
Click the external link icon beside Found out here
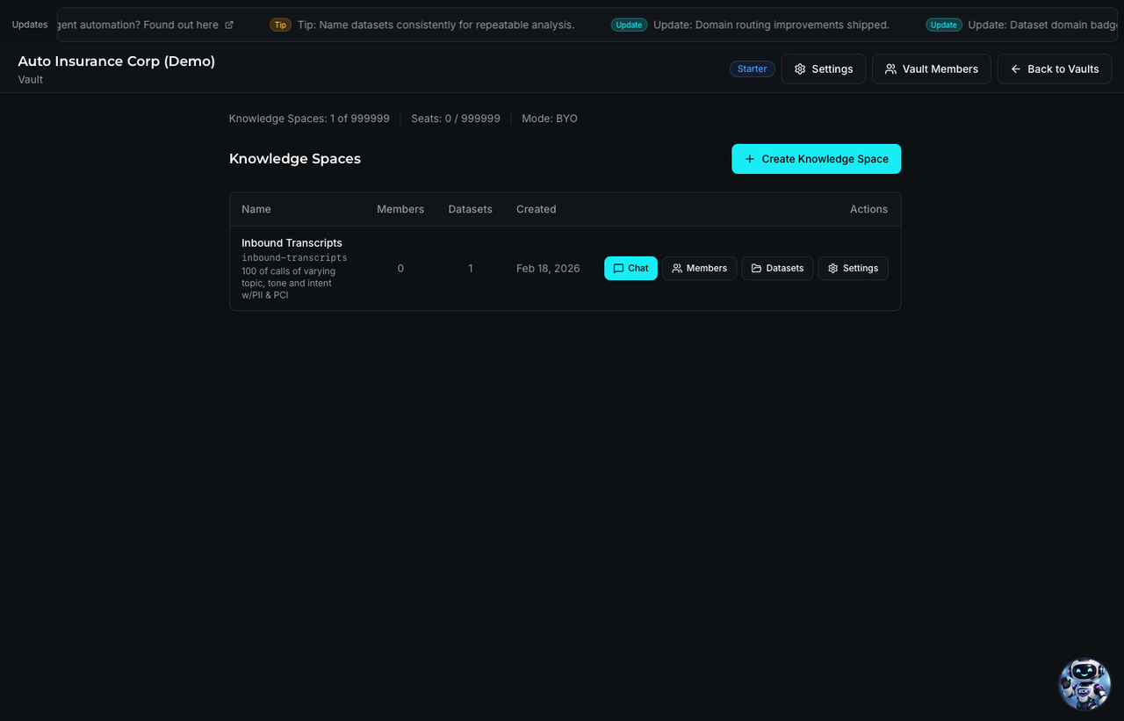pyautogui.click(x=229, y=25)
